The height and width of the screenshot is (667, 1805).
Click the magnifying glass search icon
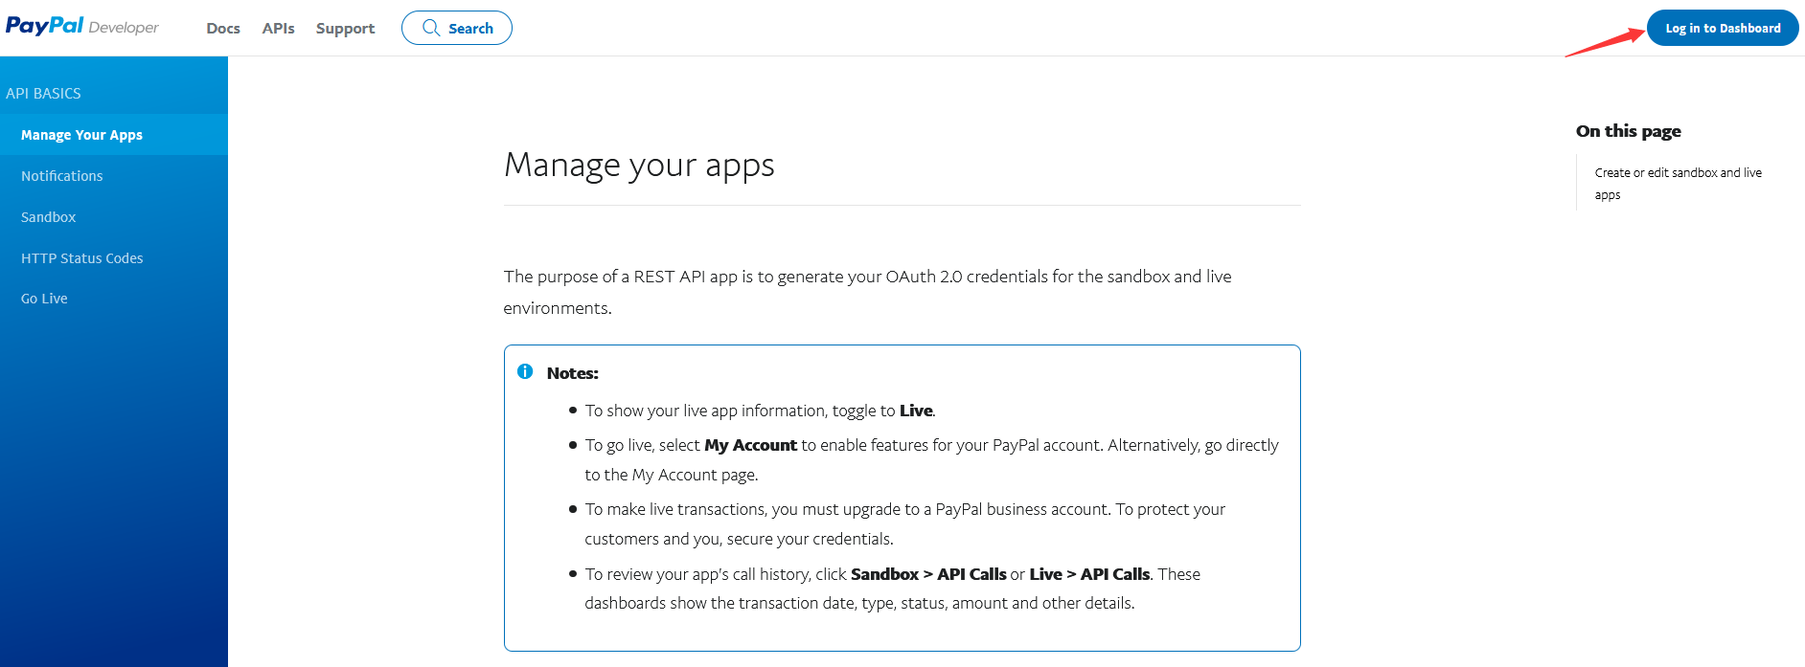[x=431, y=28]
